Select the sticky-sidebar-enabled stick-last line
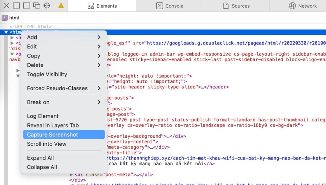 point(216,59)
